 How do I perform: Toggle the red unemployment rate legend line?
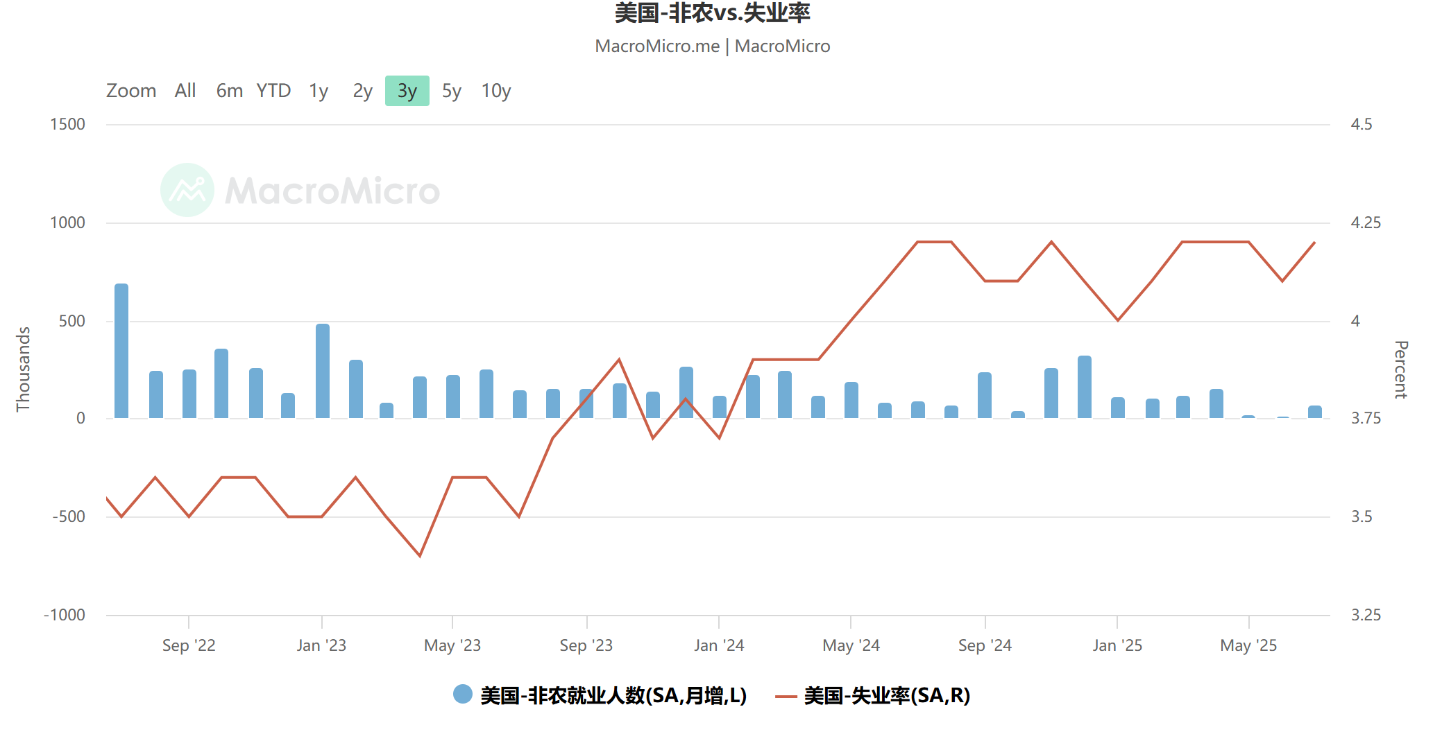point(786,696)
